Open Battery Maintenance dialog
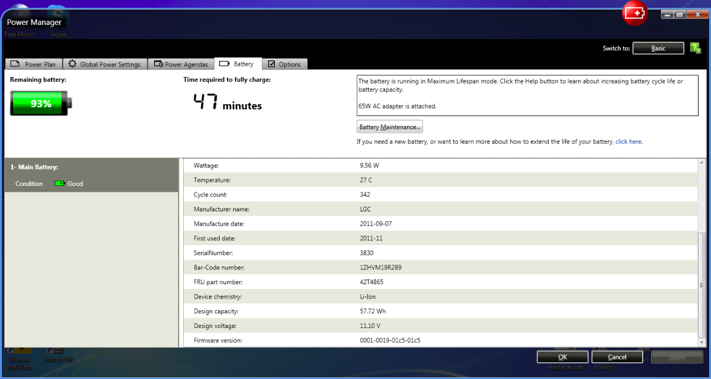This screenshot has height=379, width=711. click(389, 127)
